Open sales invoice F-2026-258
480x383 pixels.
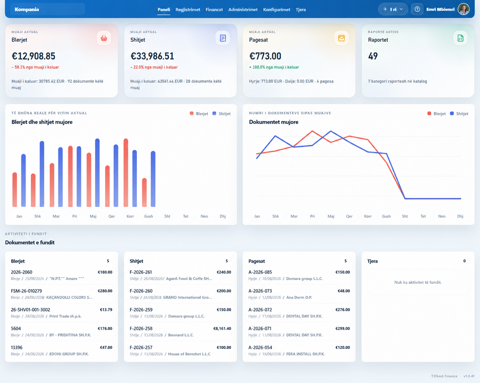pyautogui.click(x=180, y=332)
